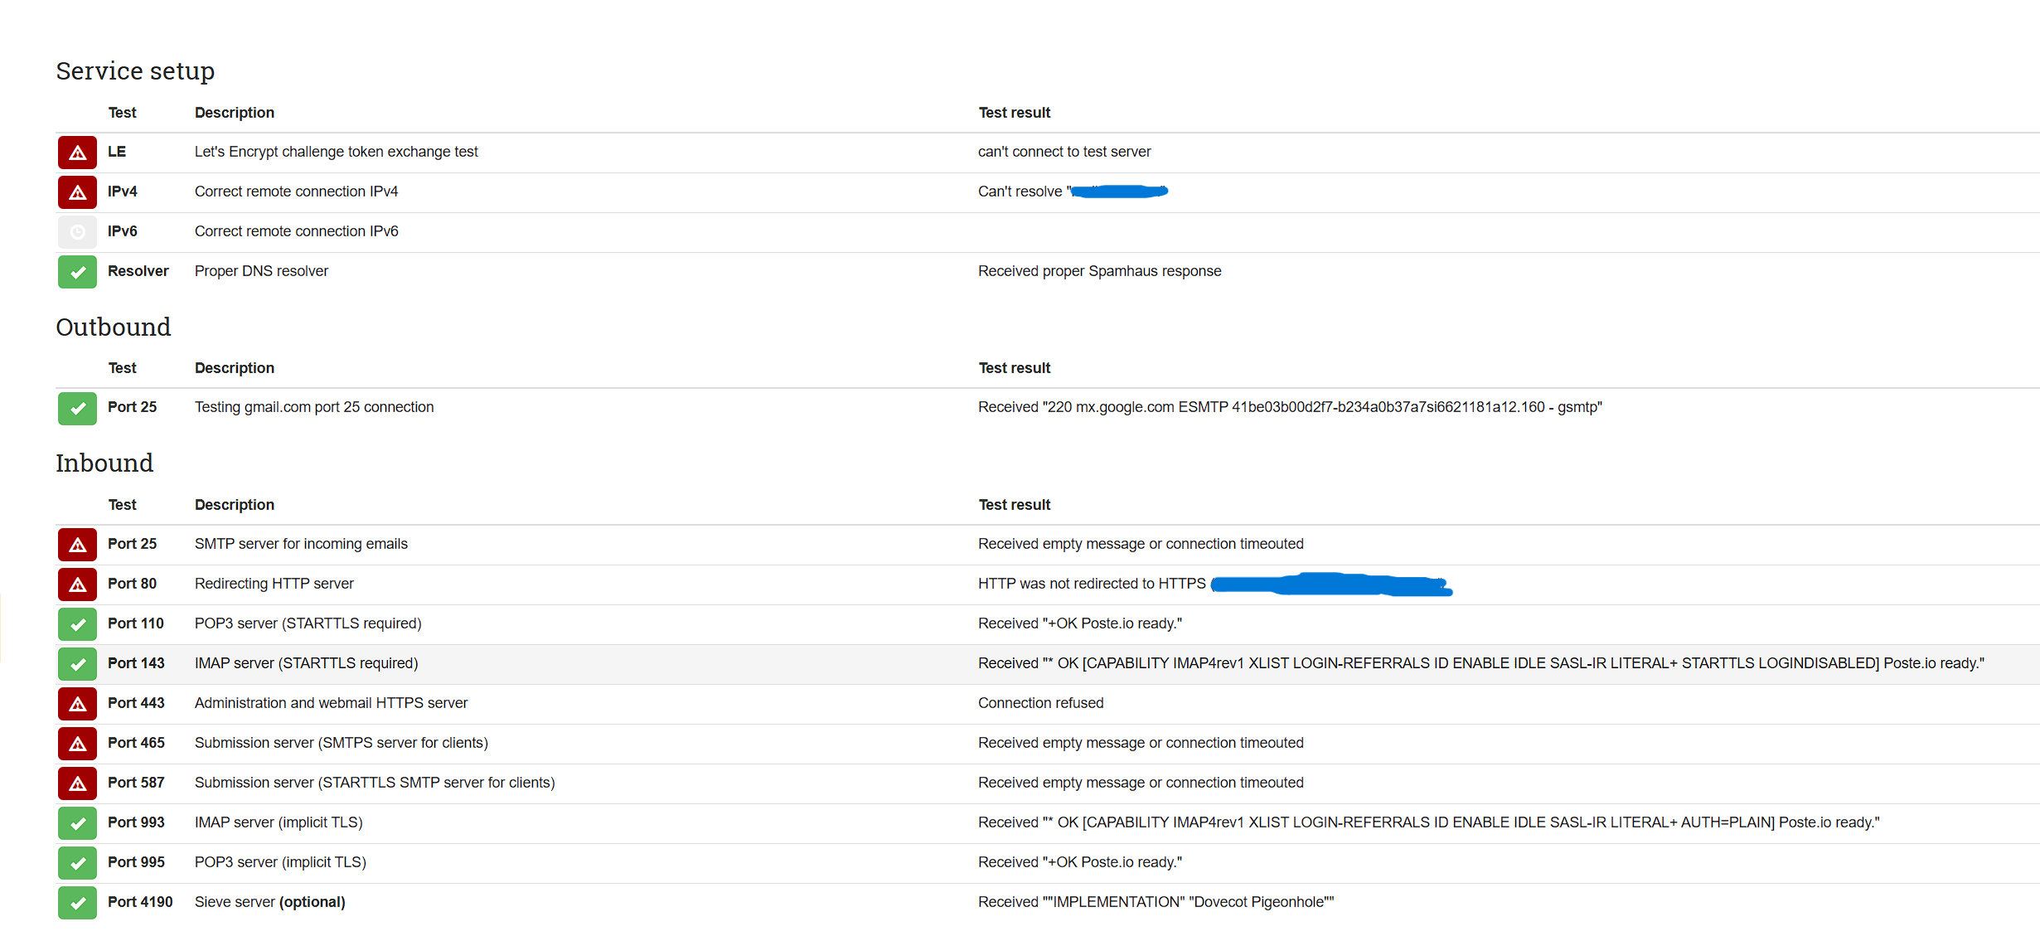The height and width of the screenshot is (941, 2040).
Task: Click the green check beside Port 4190
Action: [77, 903]
